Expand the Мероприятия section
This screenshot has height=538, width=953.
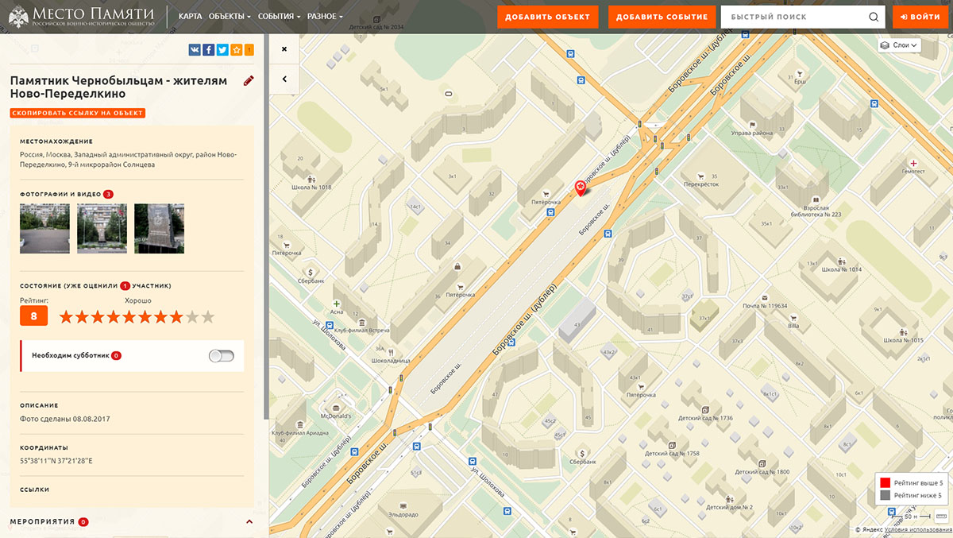[x=249, y=521]
